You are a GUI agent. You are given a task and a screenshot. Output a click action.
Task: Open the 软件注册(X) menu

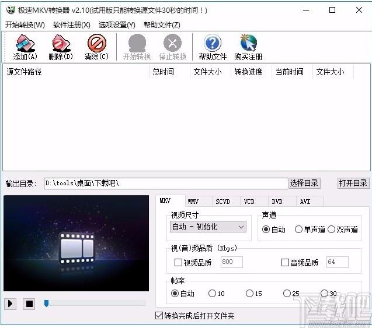click(x=72, y=25)
